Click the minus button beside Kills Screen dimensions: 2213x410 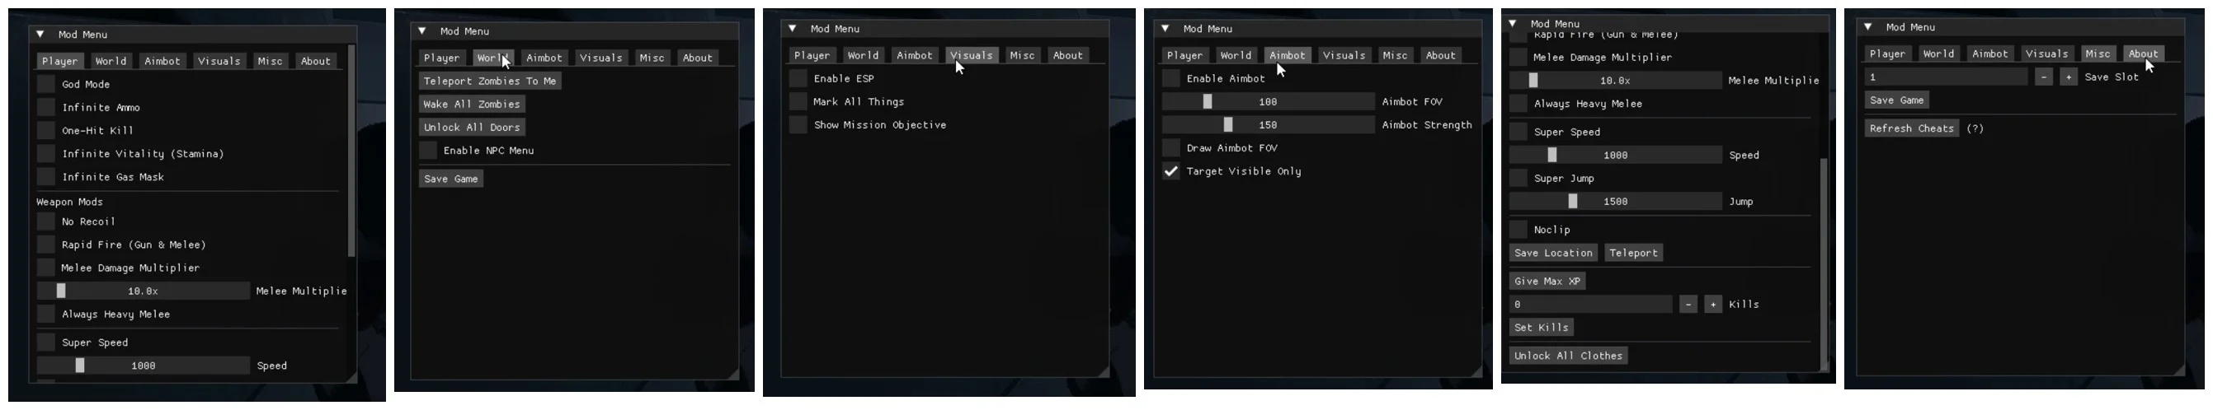coord(1688,305)
